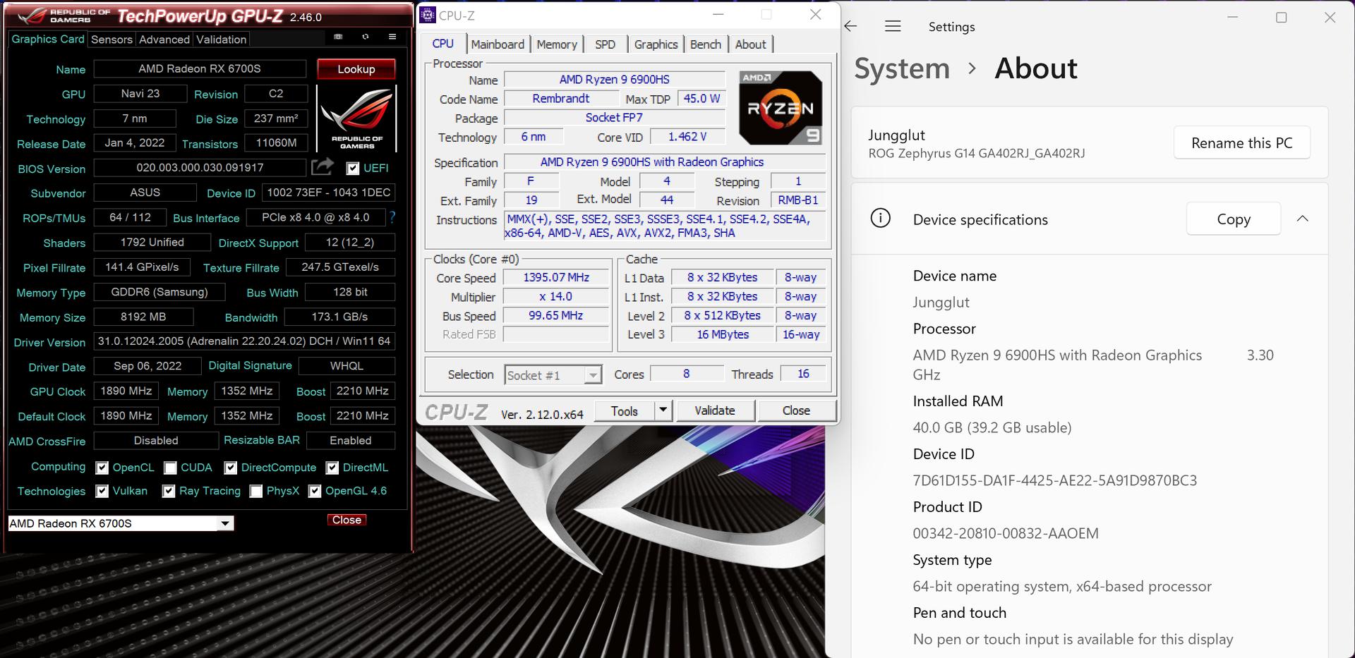Click the AMD Ryzen 9 logo in CPU-Z
The image size is (1355, 658).
point(781,108)
